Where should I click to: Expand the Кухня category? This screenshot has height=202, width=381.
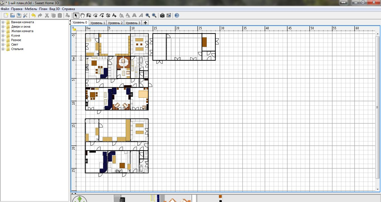coord(3,35)
